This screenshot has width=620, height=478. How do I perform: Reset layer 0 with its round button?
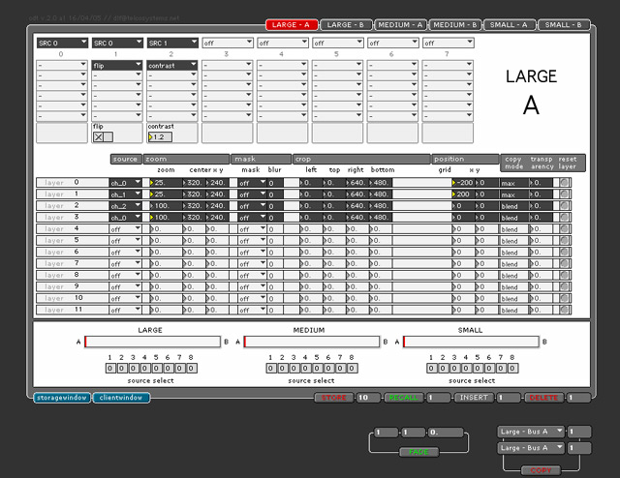pos(564,183)
